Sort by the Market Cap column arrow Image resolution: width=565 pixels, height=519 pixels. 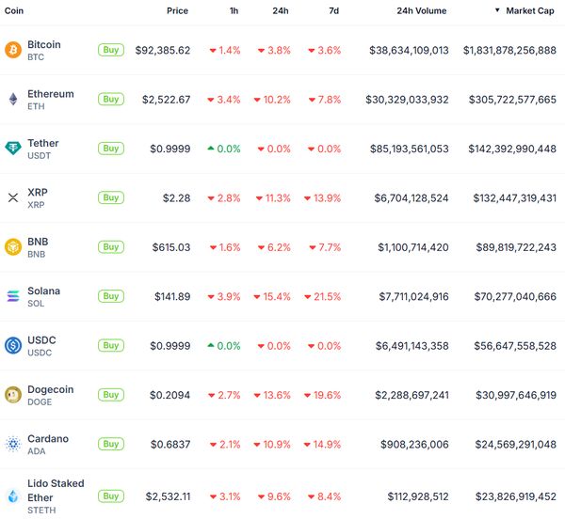click(497, 10)
